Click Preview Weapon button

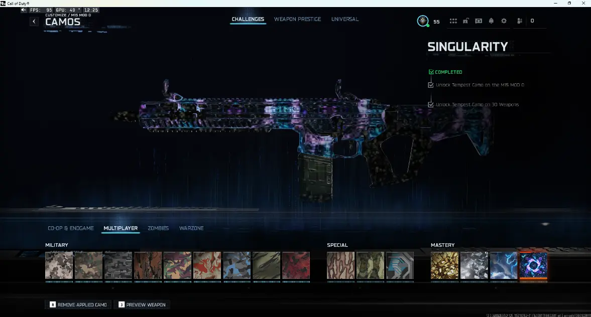pyautogui.click(x=142, y=304)
